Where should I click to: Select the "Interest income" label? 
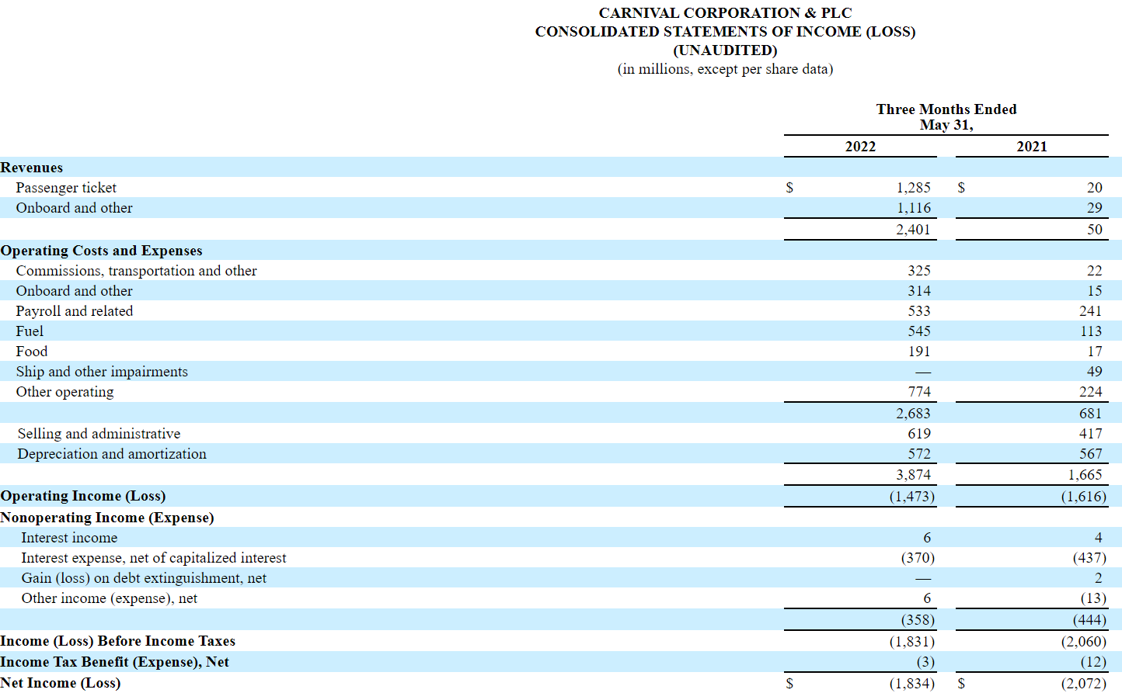click(x=69, y=538)
